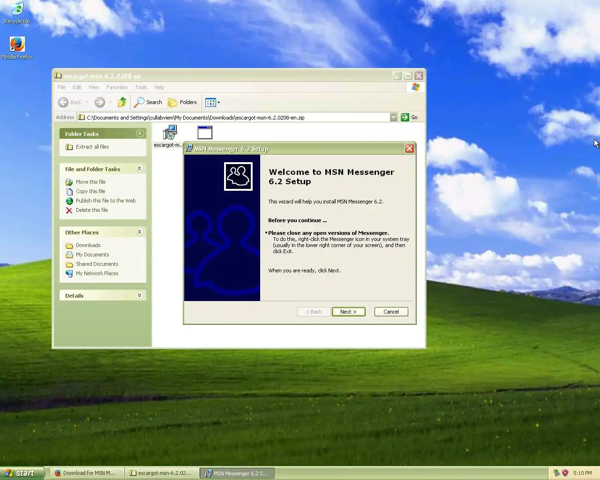Click Cancel in MSN Messenger Setup
The image size is (600, 480).
tap(391, 312)
